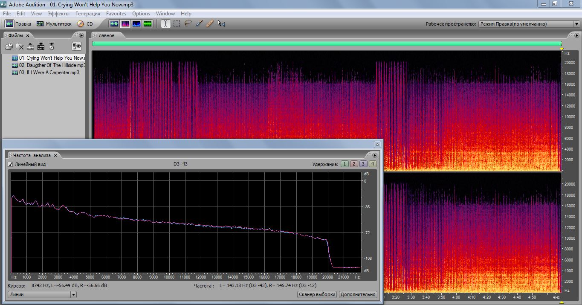This screenshot has height=305, width=582.
Task: Open the Favorites menu
Action: pos(116,14)
